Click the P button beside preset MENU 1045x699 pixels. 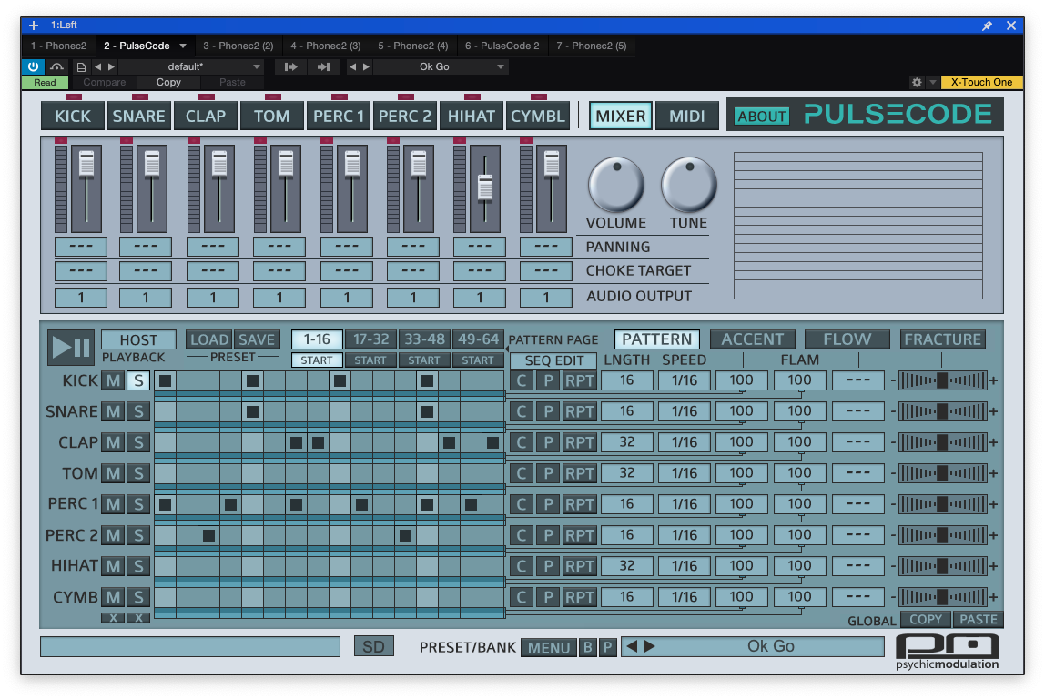[x=607, y=647]
